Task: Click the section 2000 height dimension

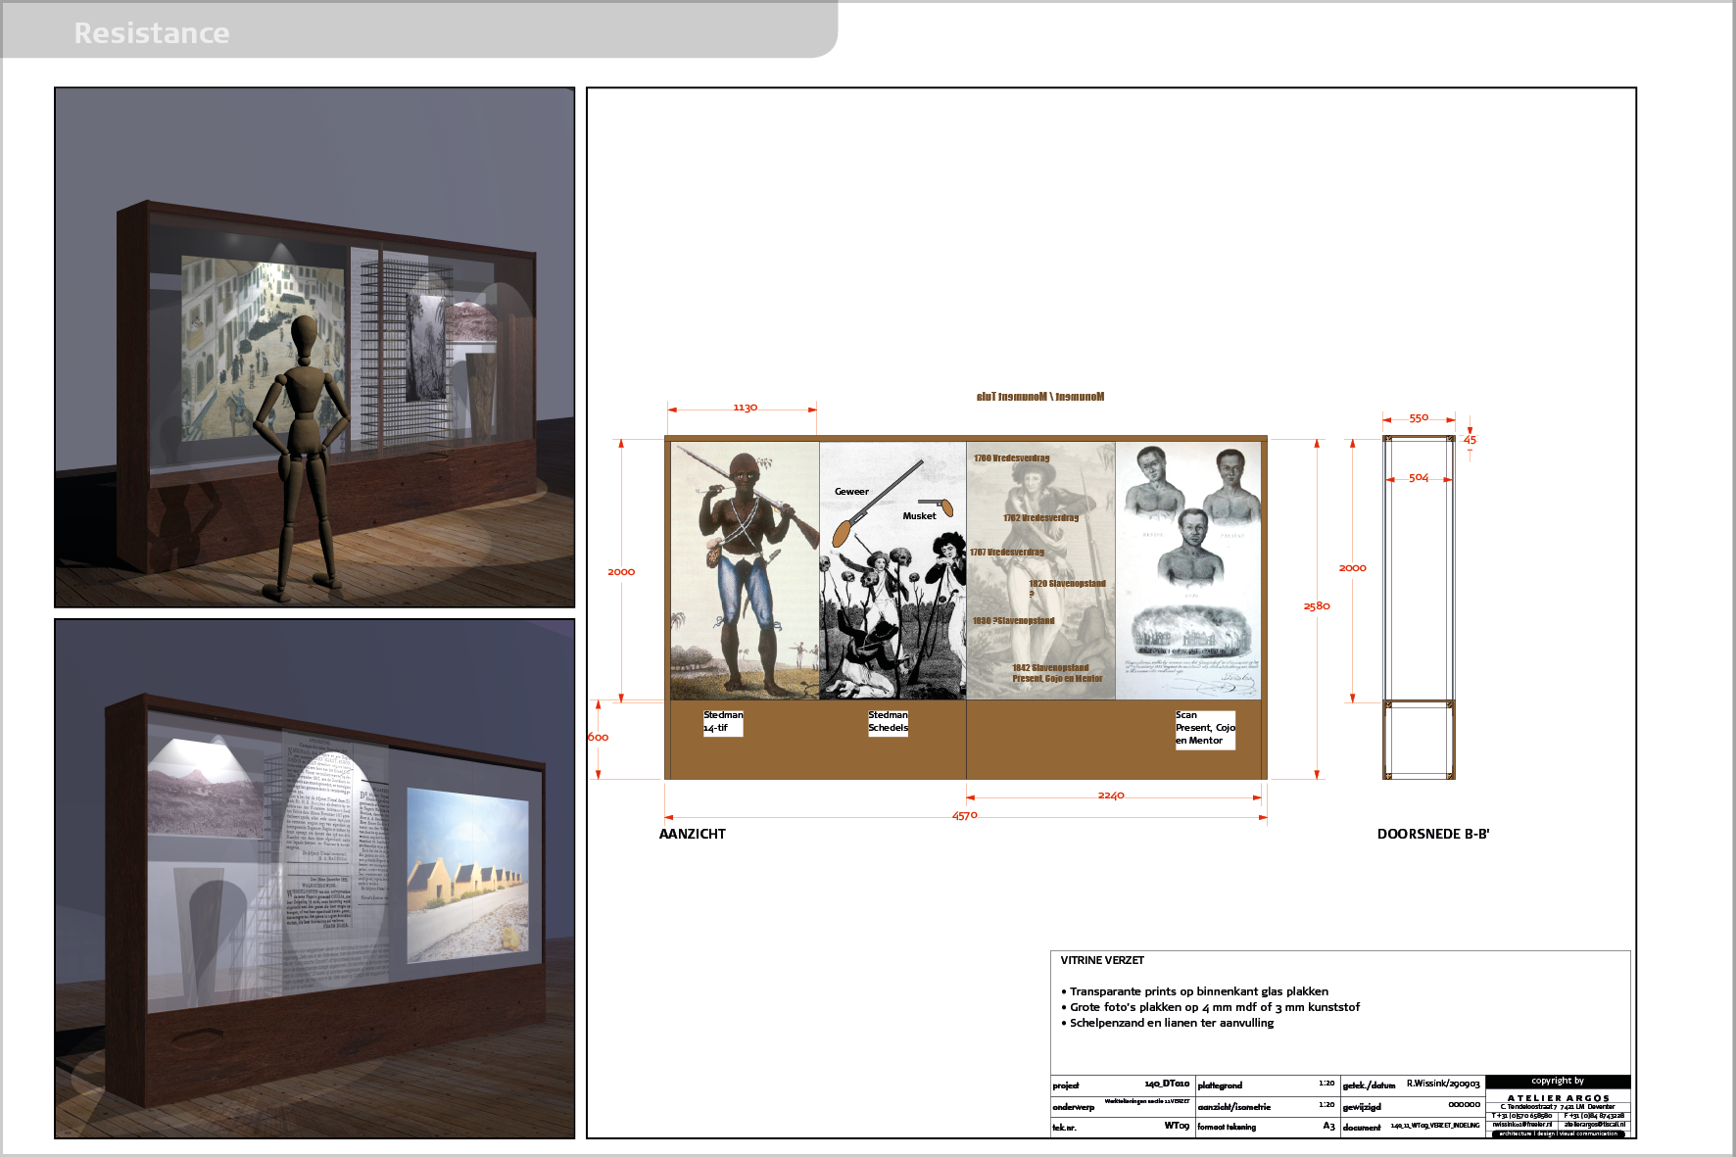Action: (1352, 568)
